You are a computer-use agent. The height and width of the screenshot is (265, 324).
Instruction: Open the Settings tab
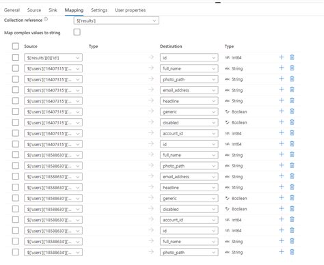99,10
